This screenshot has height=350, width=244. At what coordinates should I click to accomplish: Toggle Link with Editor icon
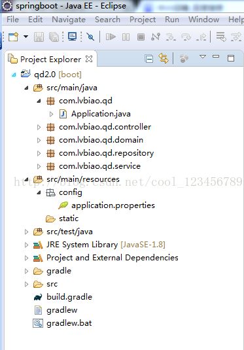tap(164, 58)
